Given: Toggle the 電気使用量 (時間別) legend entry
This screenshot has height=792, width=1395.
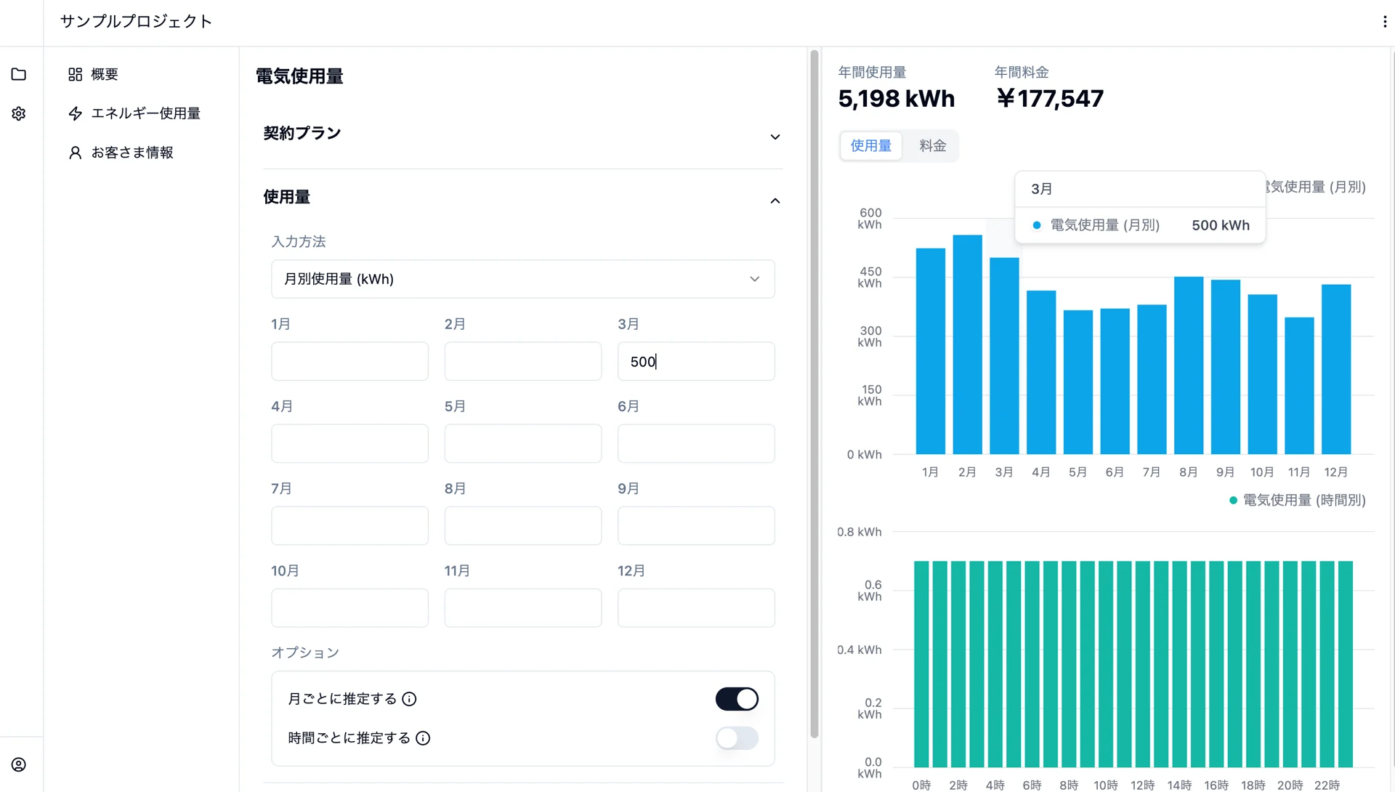Looking at the screenshot, I should point(1297,500).
